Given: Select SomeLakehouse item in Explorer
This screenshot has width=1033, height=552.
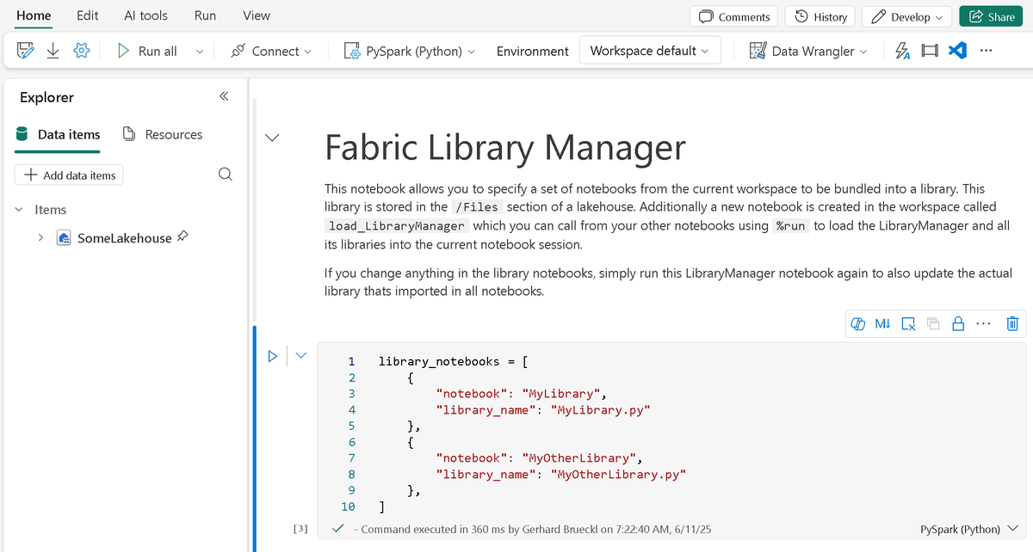Looking at the screenshot, I should click(x=125, y=237).
